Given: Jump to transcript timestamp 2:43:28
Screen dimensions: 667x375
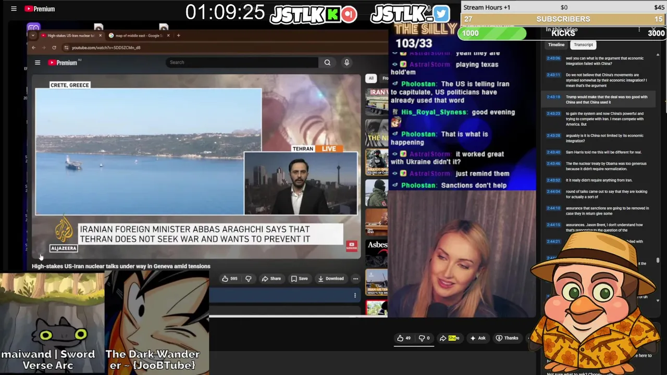Looking at the screenshot, I should 553,135.
